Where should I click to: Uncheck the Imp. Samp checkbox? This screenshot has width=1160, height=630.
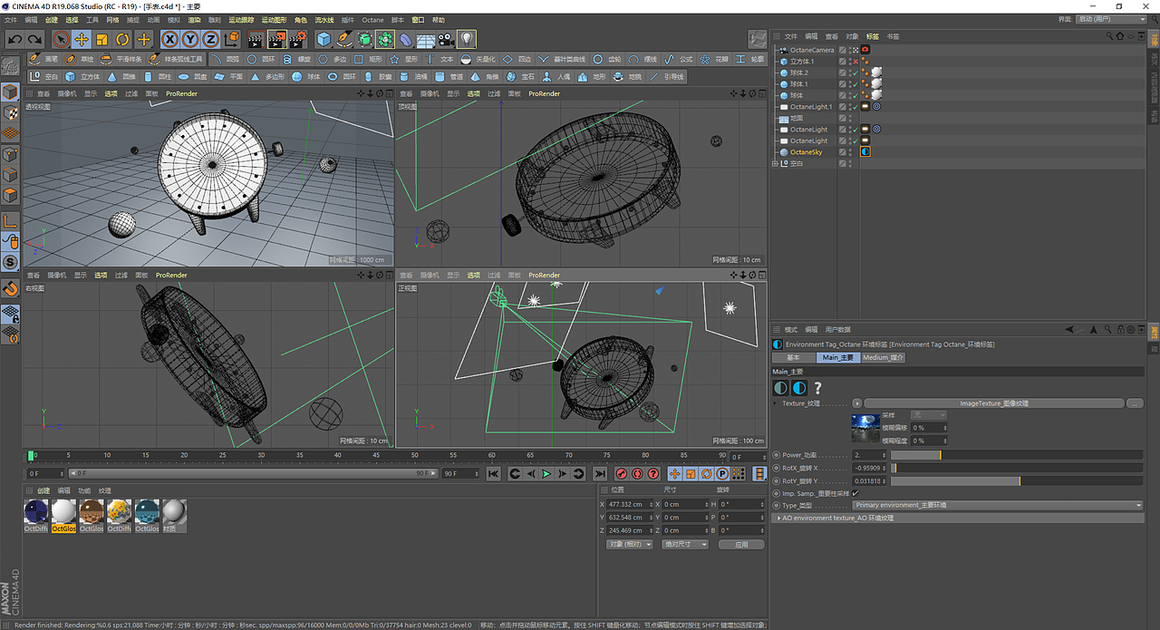(x=855, y=493)
